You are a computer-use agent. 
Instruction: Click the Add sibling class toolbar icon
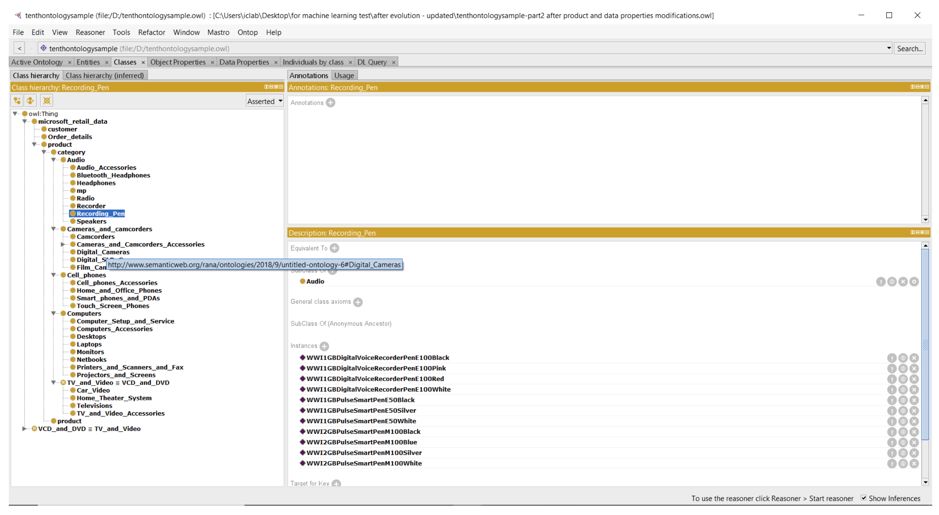(31, 101)
